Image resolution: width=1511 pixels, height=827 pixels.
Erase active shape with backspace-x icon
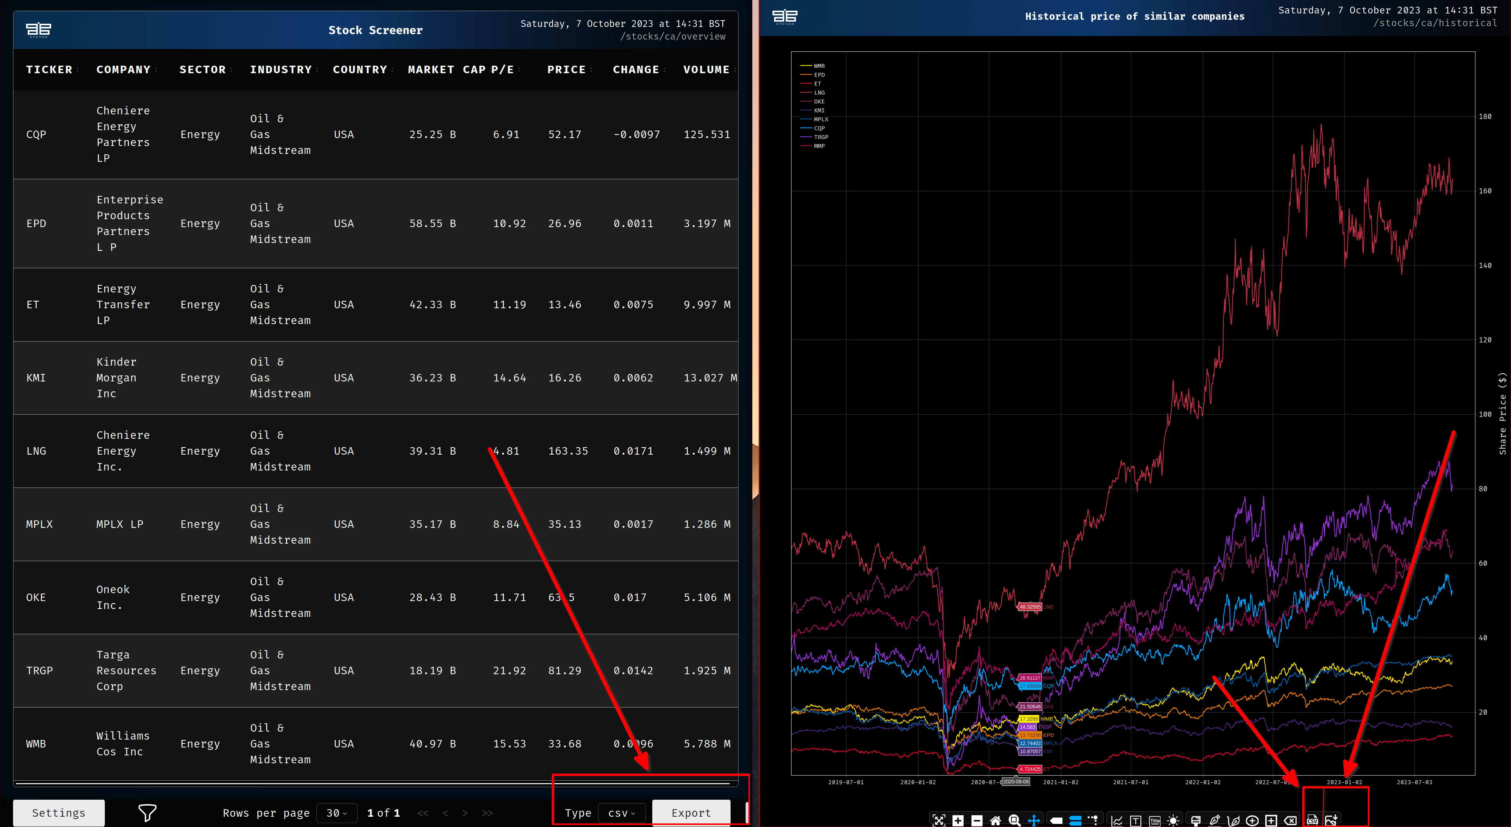1290,820
